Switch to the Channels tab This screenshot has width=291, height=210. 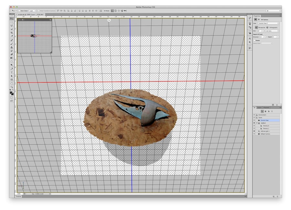266,107
